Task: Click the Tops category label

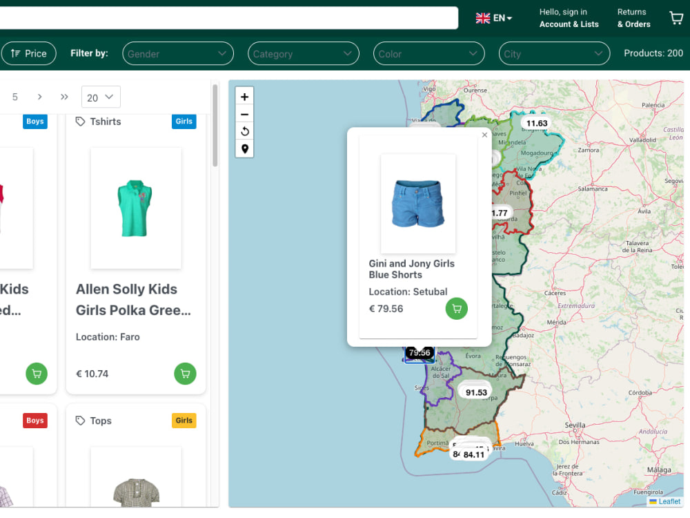Action: (101, 421)
